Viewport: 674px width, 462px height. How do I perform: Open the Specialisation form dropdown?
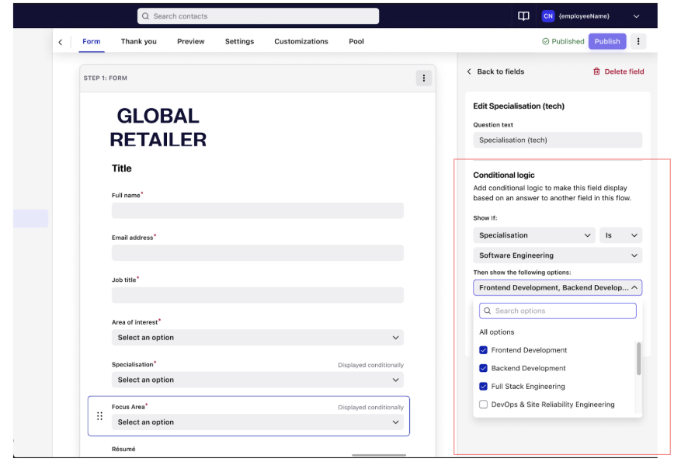[258, 380]
